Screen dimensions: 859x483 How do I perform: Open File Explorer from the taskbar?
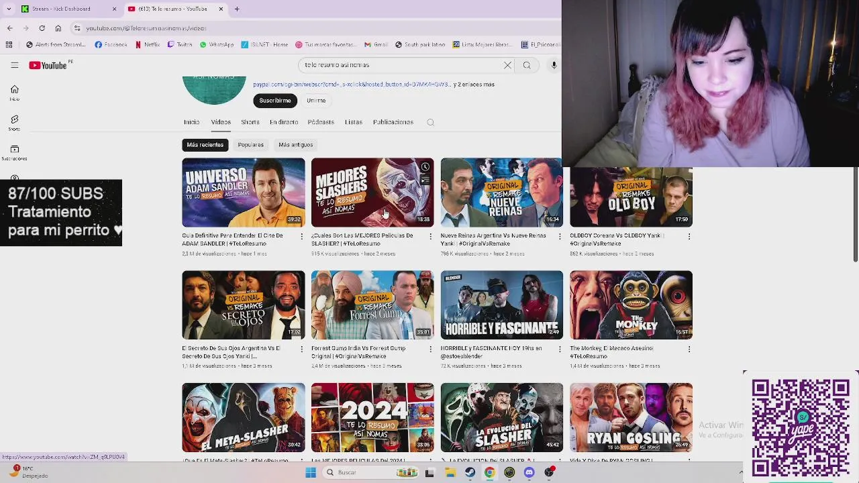click(x=450, y=472)
